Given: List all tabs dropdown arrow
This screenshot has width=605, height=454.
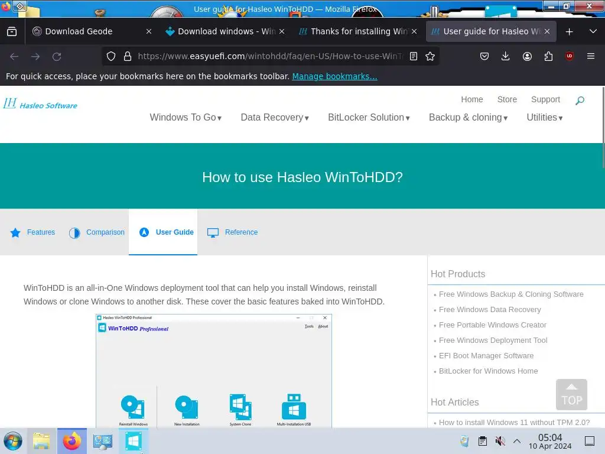Looking at the screenshot, I should point(593,32).
